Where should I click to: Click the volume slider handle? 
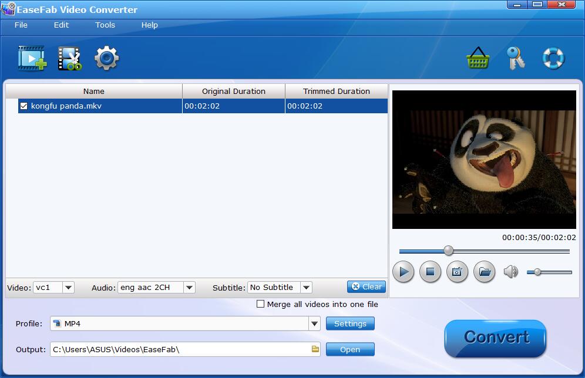click(x=537, y=272)
